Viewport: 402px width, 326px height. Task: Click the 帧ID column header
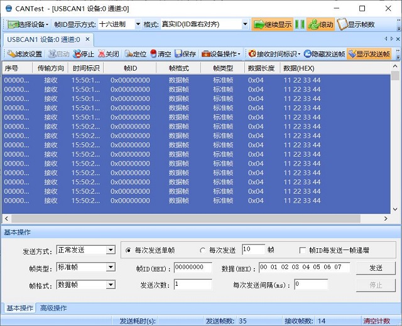[x=130, y=68]
